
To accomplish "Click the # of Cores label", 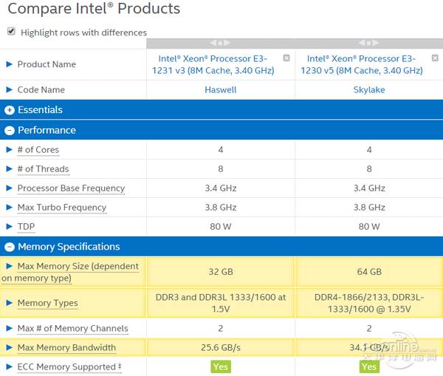I will (38, 149).
